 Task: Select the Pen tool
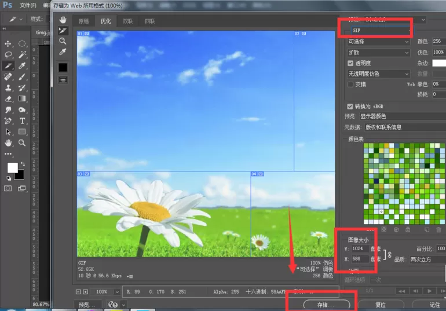pos(8,121)
